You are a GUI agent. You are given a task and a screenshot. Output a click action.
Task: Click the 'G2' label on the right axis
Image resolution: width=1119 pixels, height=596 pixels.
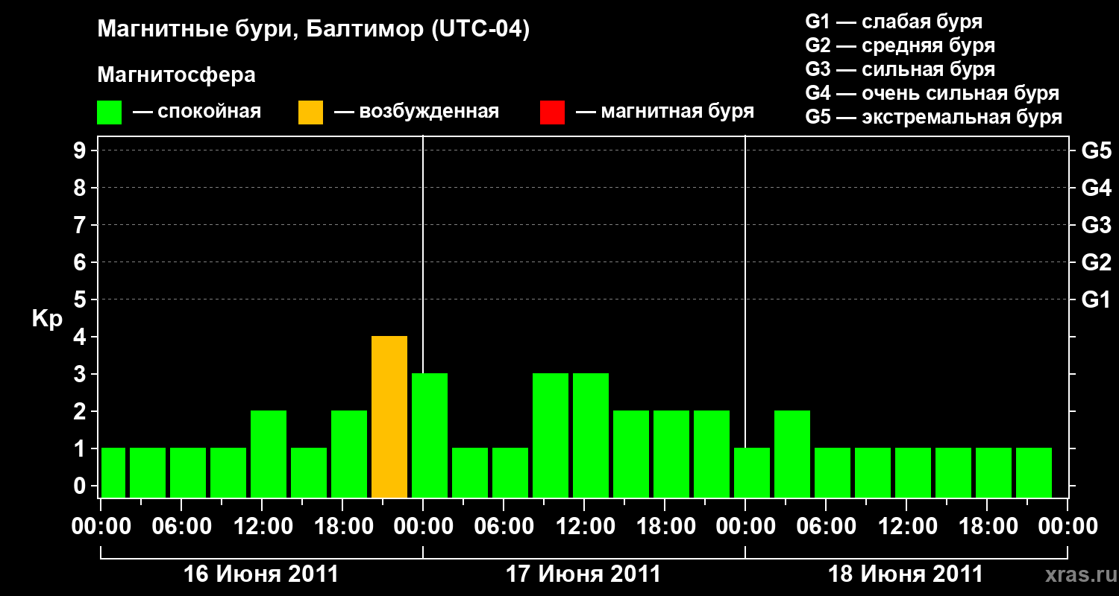[1096, 263]
